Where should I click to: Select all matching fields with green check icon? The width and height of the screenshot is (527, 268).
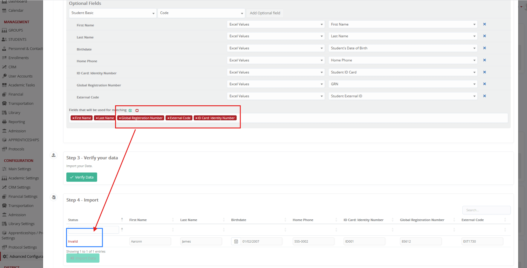[130, 110]
